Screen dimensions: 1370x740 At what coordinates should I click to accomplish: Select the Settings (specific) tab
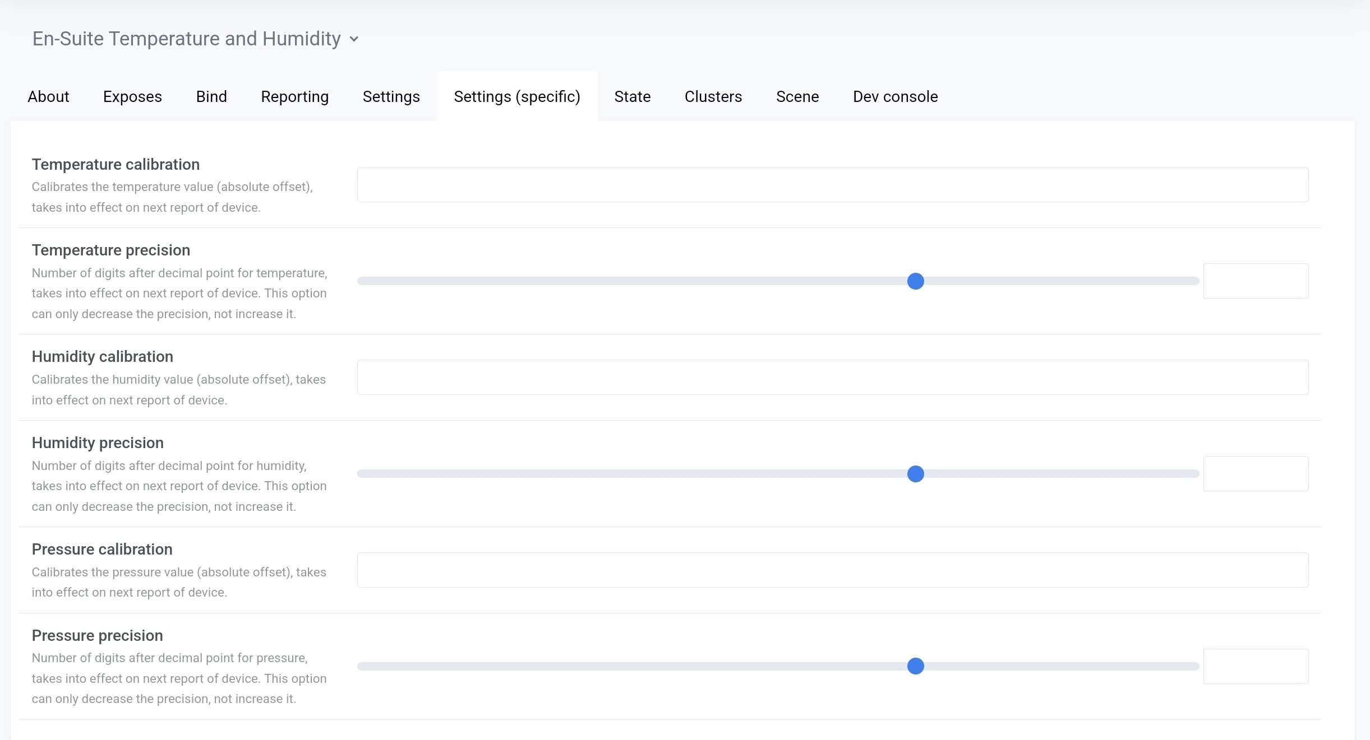516,96
